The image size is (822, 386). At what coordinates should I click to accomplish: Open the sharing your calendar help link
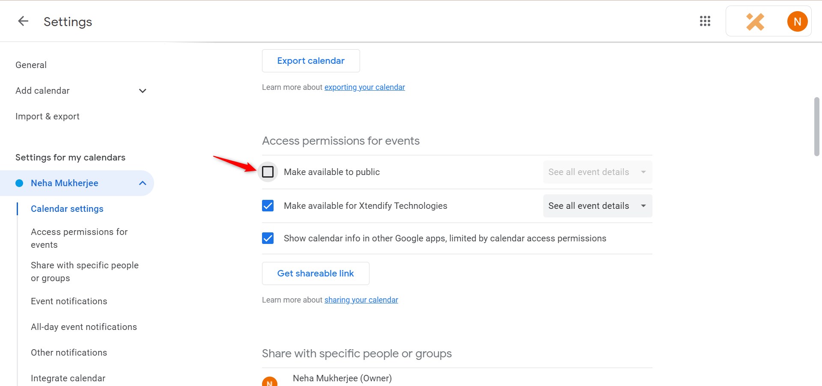[361, 300]
